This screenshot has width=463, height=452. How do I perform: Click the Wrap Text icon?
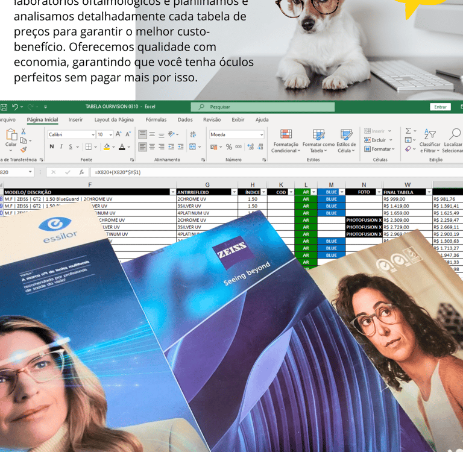pyautogui.click(x=193, y=134)
